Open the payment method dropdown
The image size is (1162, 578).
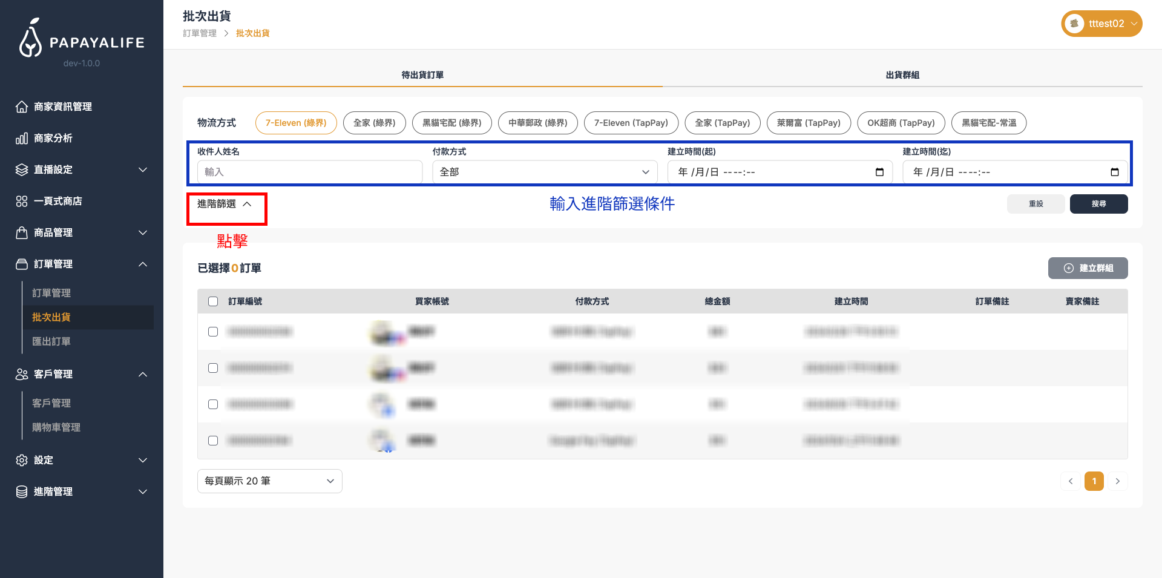coord(544,172)
